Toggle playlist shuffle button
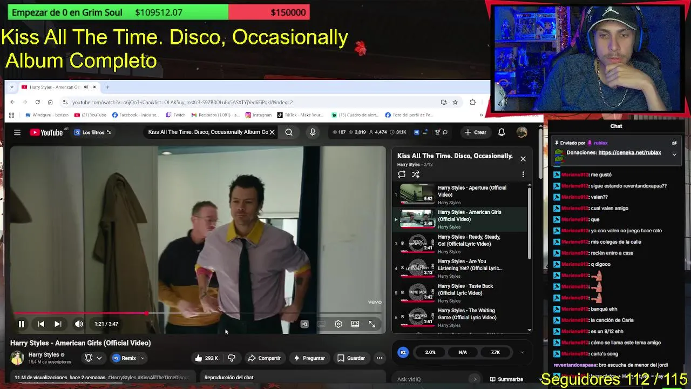691x389 pixels. (x=416, y=175)
